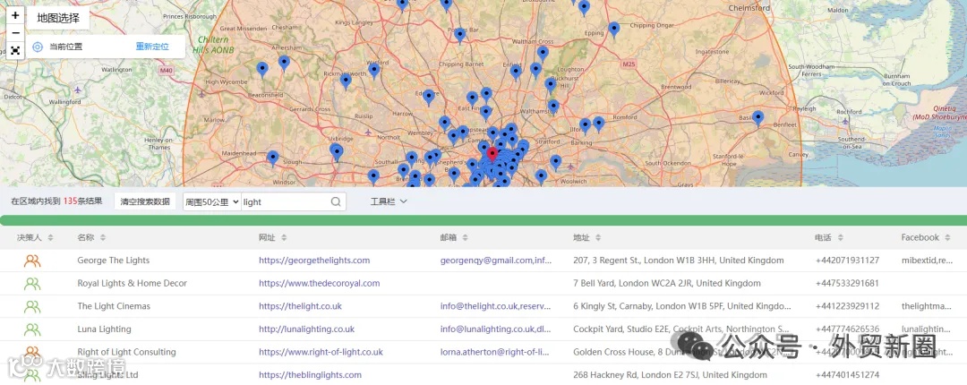Sort by Facebook column arrows
This screenshot has width=967, height=385.
click(x=949, y=237)
